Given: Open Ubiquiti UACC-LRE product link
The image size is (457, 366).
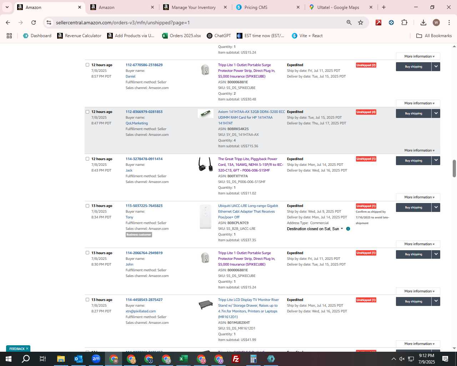Looking at the screenshot, I should [x=248, y=211].
